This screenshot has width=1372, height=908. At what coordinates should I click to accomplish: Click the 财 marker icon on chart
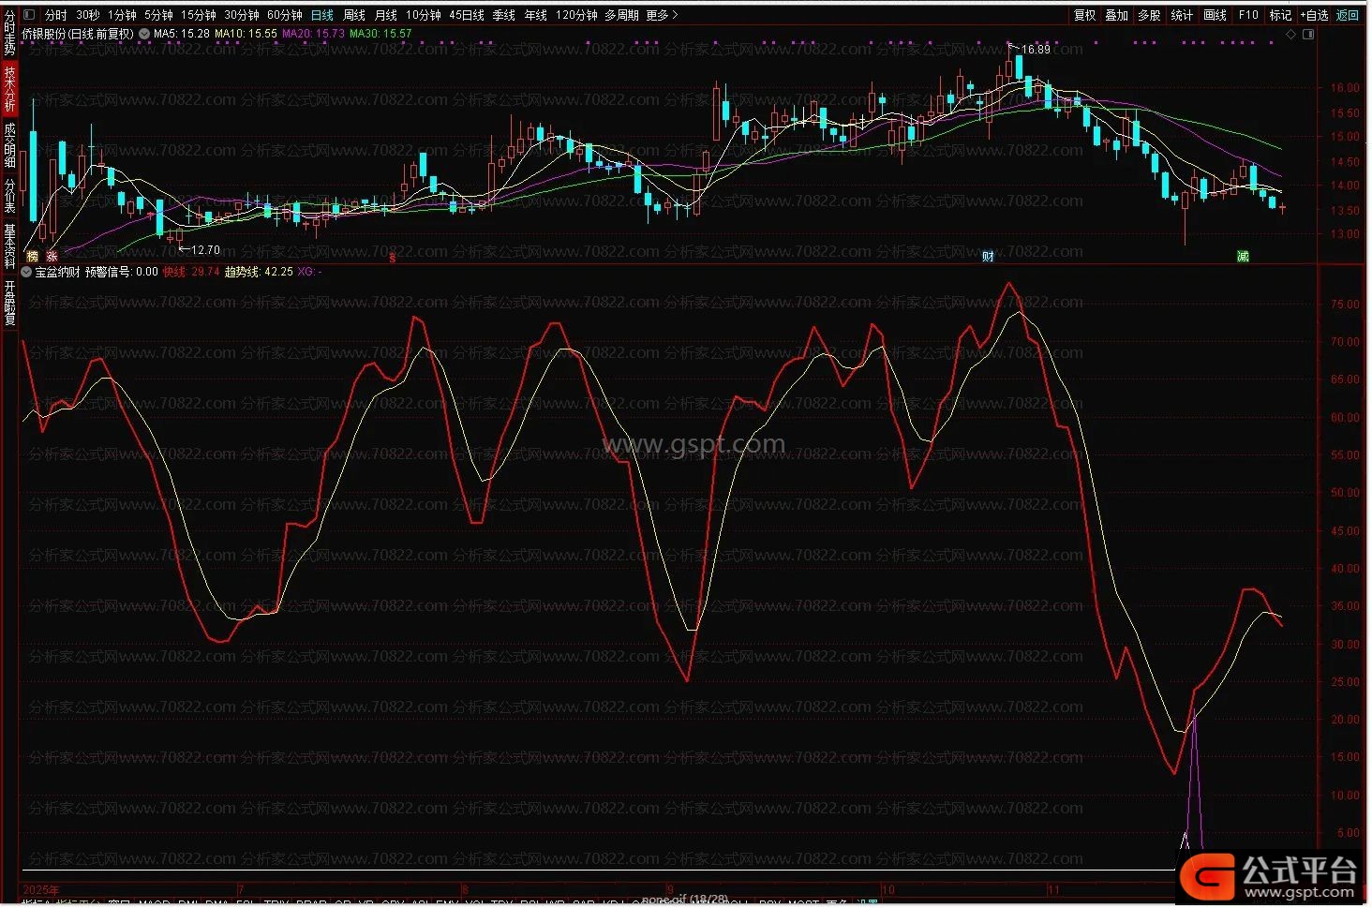pyautogui.click(x=988, y=256)
